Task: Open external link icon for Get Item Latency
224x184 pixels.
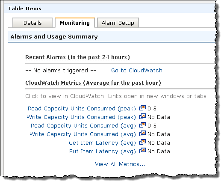Action: coord(142,142)
